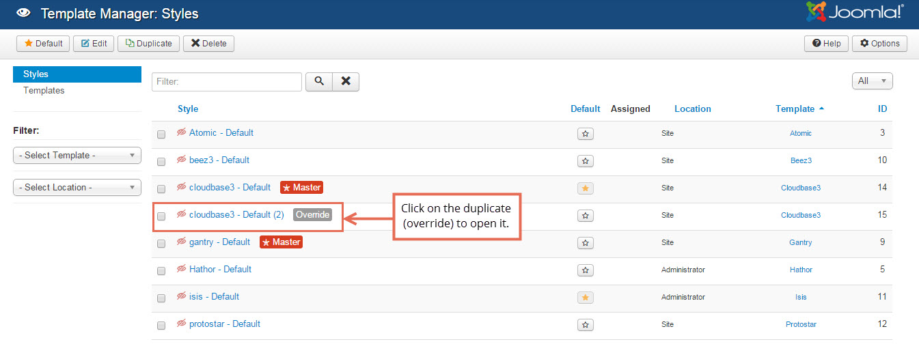Click the eye icon in the title bar
This screenshot has height=344, width=919.
point(22,13)
